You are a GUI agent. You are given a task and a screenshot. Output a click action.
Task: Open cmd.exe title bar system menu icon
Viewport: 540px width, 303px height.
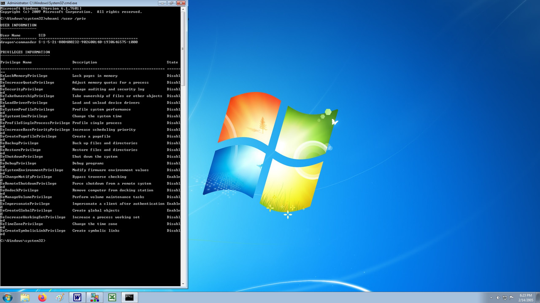point(3,3)
